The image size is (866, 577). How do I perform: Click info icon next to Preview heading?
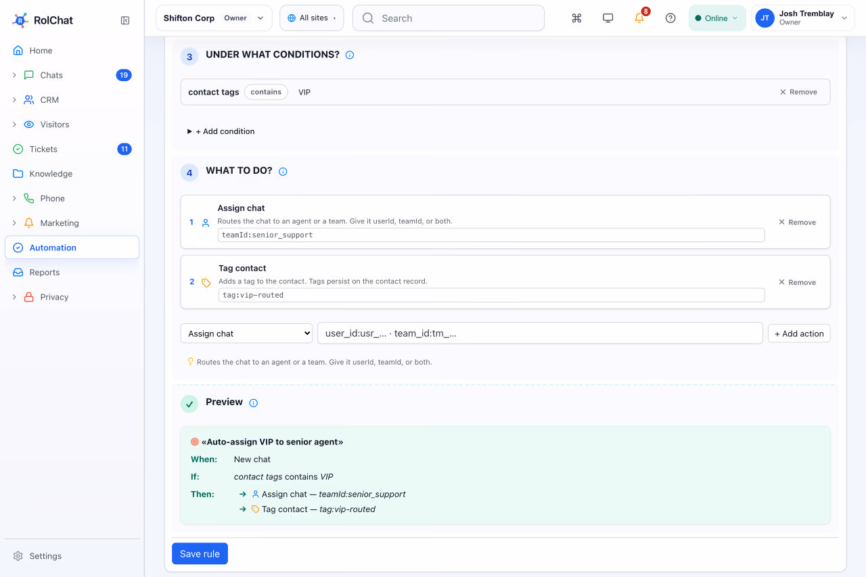coord(254,402)
